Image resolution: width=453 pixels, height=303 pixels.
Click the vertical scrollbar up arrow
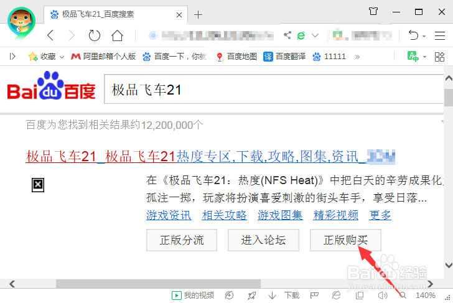pyautogui.click(x=449, y=78)
